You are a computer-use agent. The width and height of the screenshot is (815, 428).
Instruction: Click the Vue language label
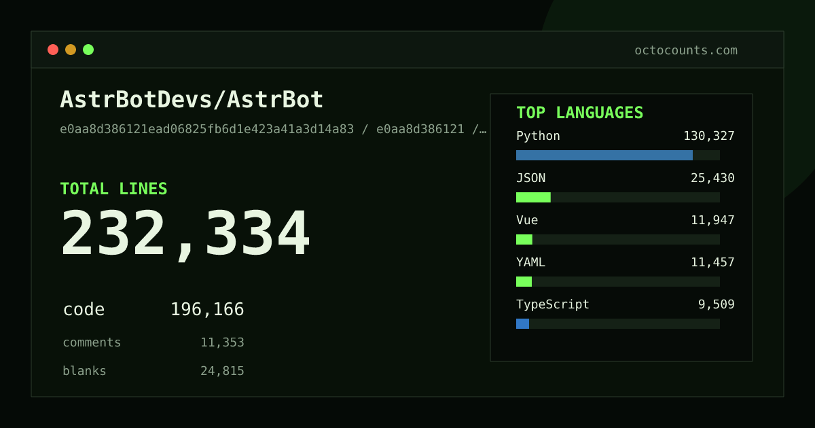tap(527, 220)
